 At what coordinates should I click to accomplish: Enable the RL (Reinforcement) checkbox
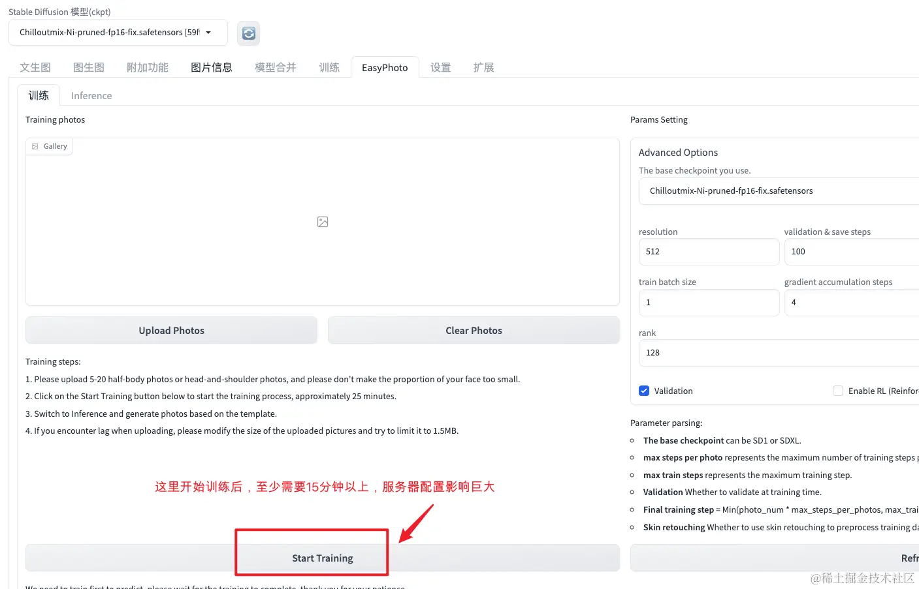(838, 391)
